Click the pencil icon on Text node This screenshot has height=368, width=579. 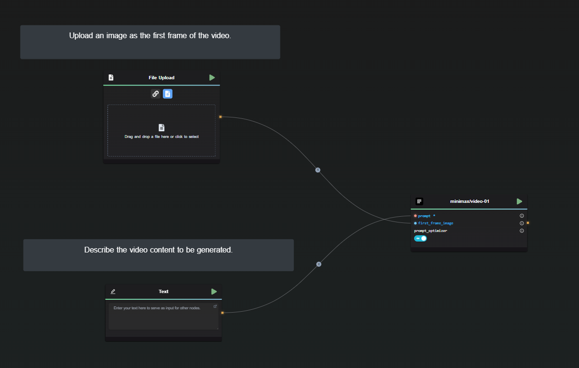[x=113, y=291]
